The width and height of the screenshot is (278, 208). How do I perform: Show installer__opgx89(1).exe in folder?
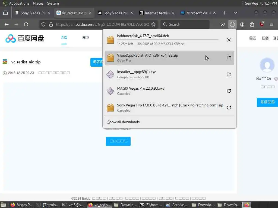pyautogui.click(x=229, y=74)
